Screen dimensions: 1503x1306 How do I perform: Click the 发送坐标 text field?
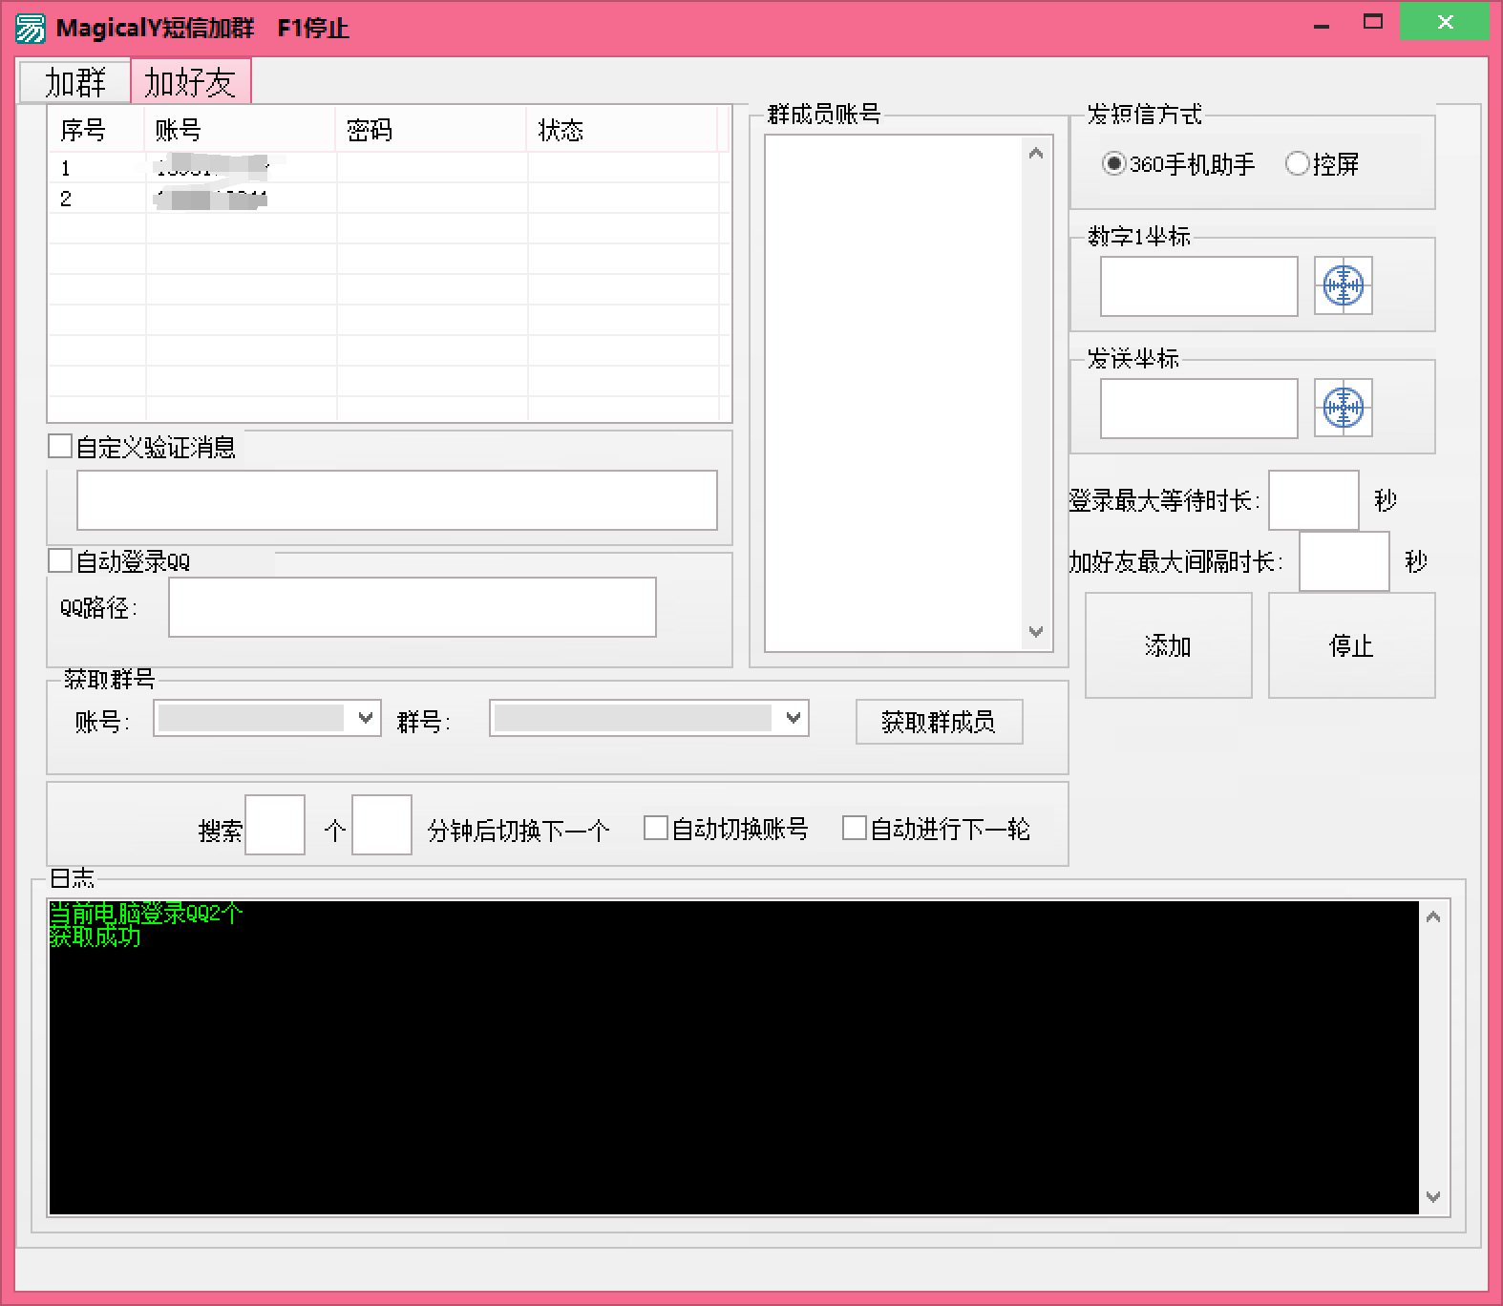pyautogui.click(x=1199, y=409)
